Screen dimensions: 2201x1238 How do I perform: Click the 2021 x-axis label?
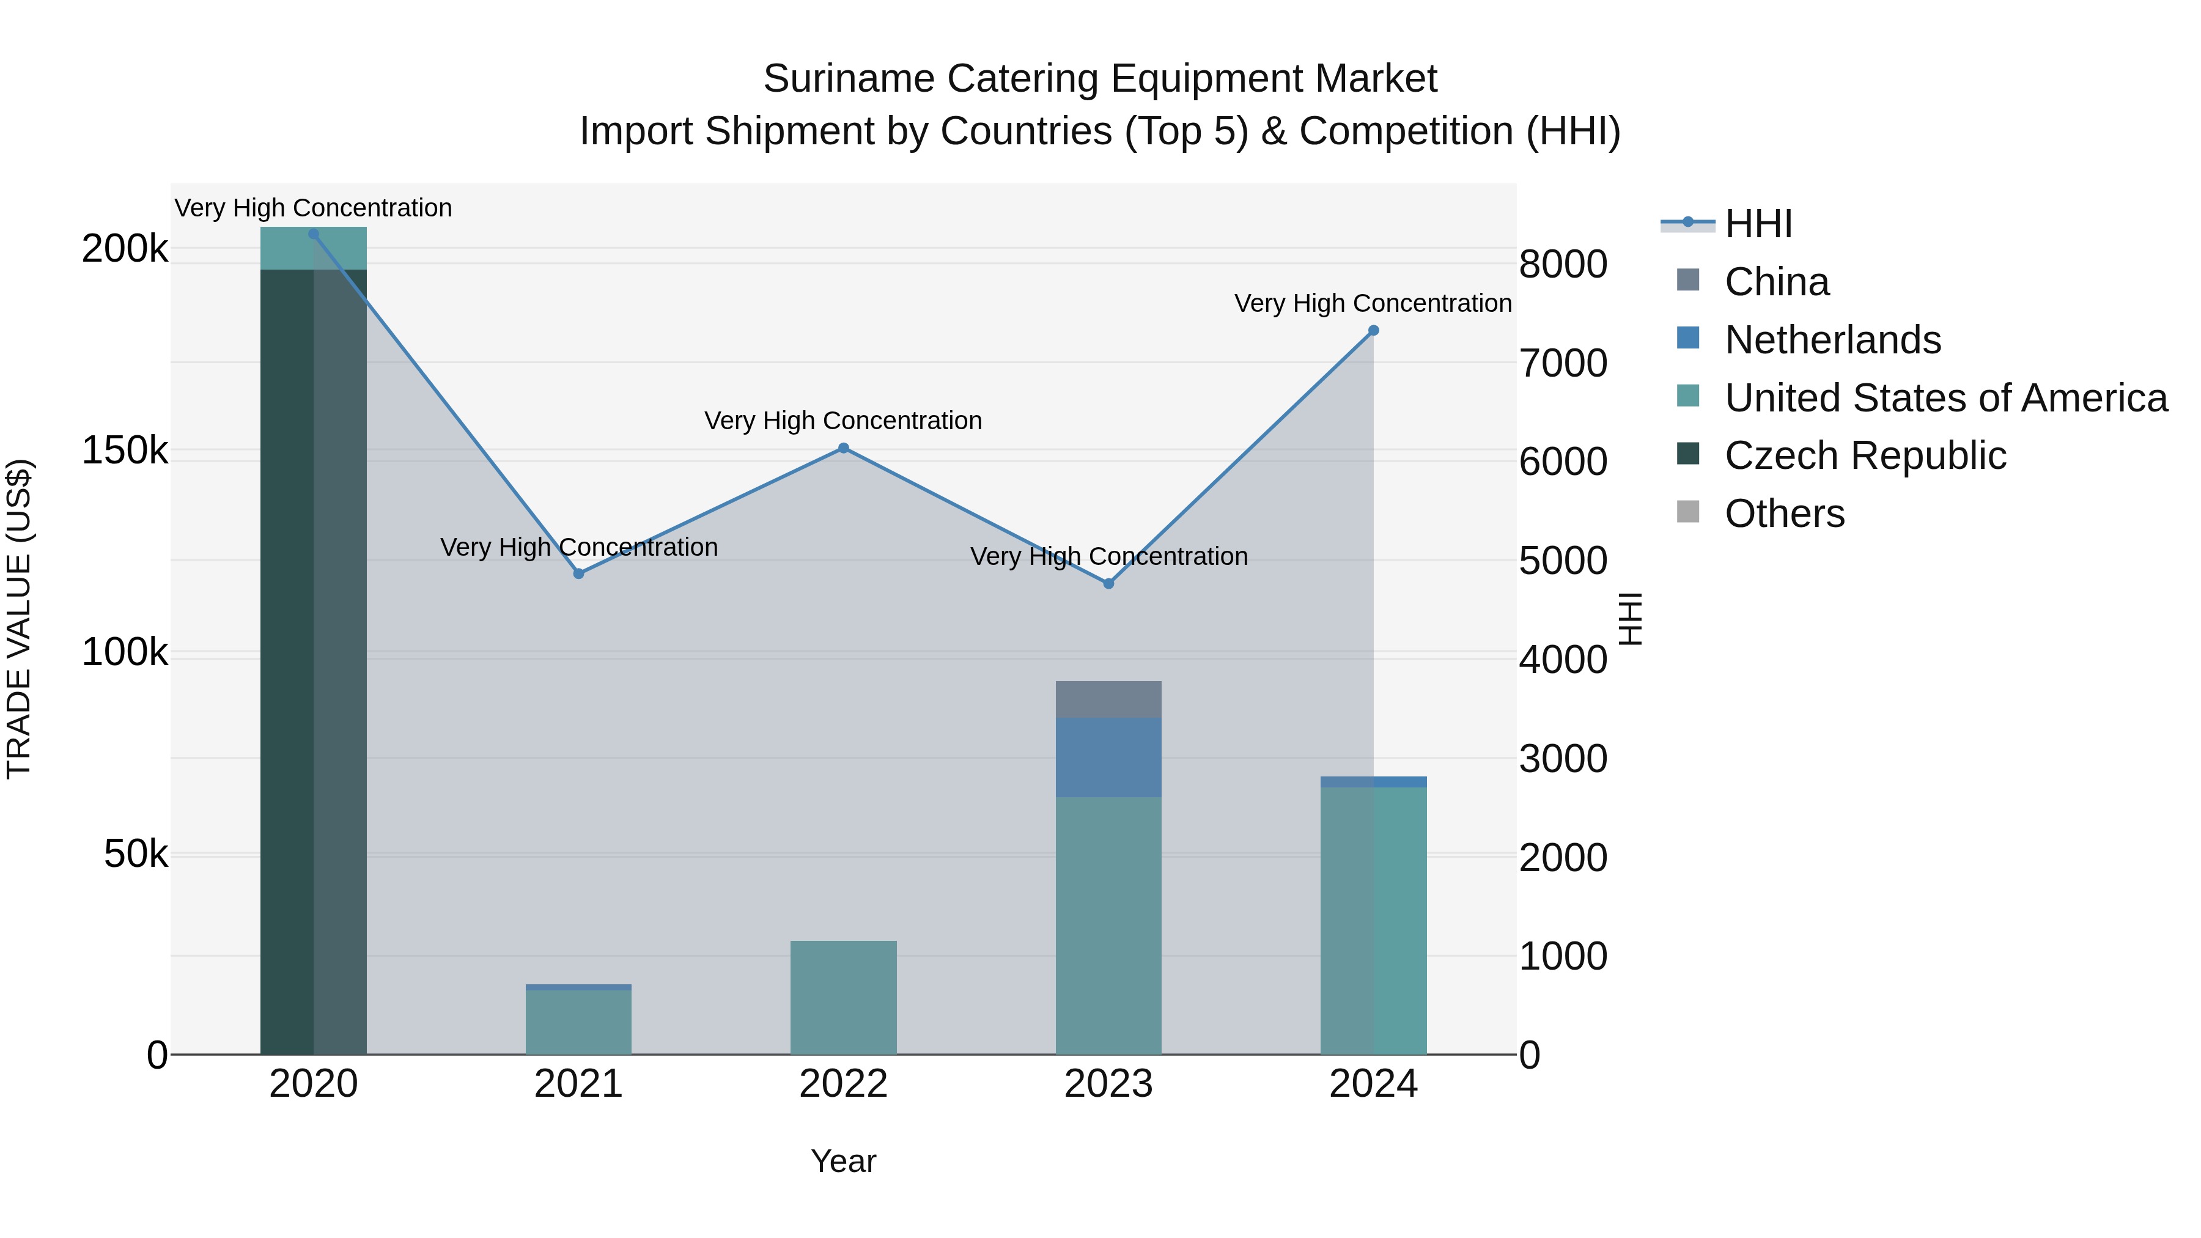click(x=578, y=1084)
